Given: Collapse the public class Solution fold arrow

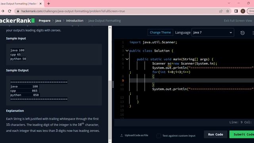Looking at the screenshot, I should click(127, 51).
